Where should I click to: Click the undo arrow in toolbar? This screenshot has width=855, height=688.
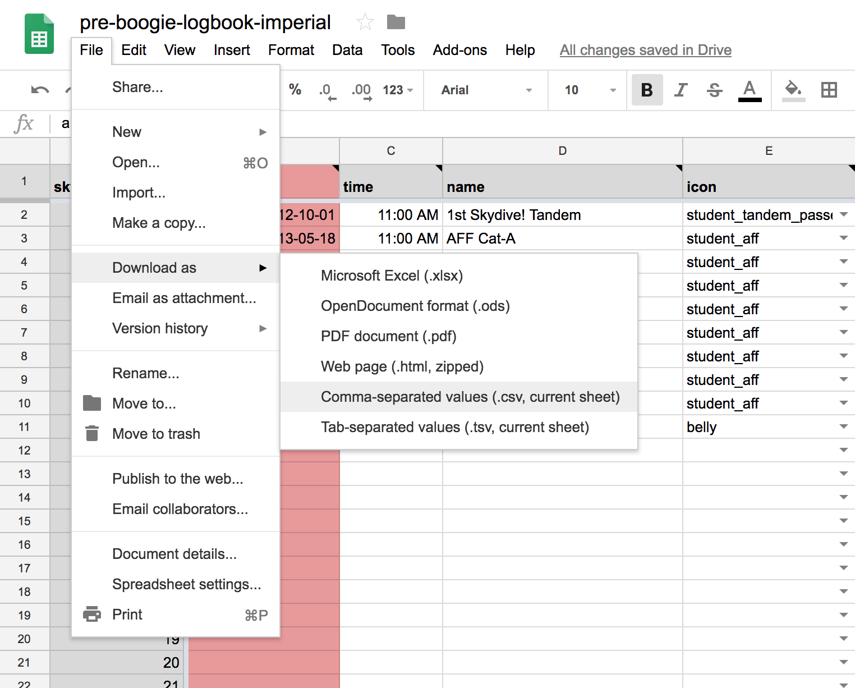40,90
